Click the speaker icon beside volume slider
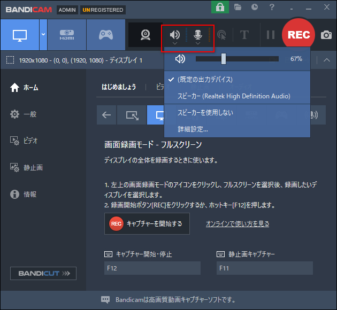This screenshot has width=337, height=310. click(x=180, y=59)
